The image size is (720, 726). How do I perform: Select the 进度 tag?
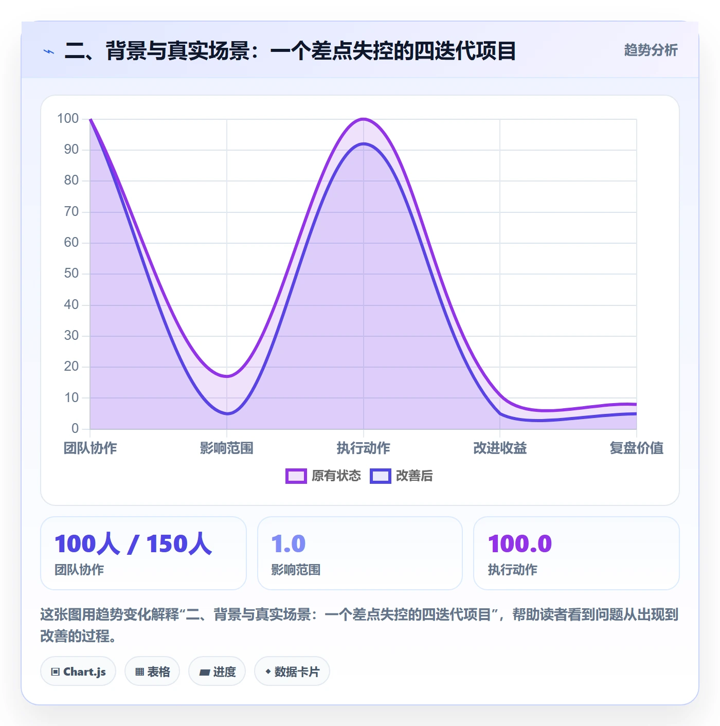coord(217,671)
